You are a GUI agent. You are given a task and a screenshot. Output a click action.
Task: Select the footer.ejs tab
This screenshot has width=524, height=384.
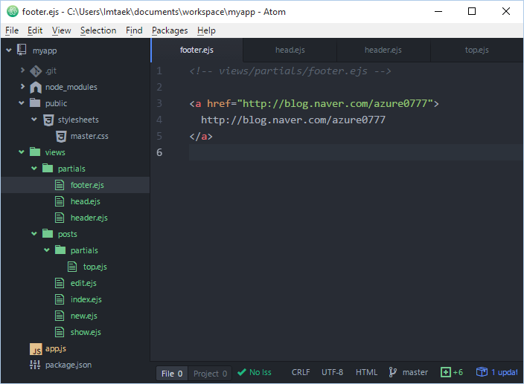196,50
